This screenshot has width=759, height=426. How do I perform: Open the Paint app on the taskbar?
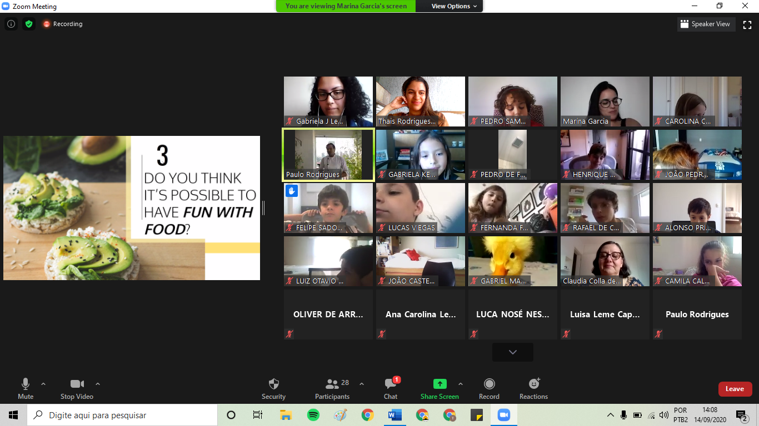pos(340,415)
